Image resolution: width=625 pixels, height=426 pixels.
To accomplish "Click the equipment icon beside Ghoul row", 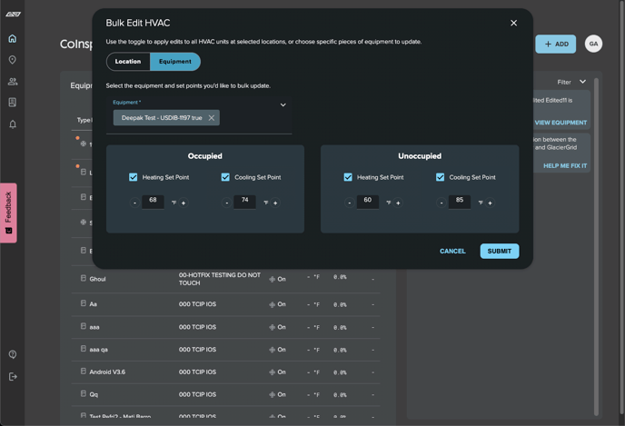I will 84,278.
